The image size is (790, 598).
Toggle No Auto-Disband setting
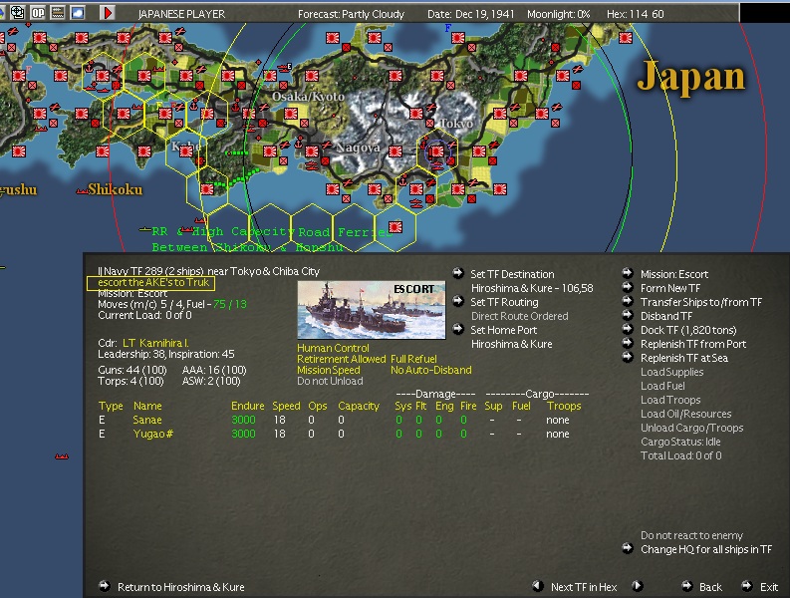(x=431, y=370)
